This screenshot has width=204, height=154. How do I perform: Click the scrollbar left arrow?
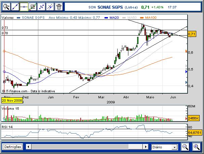[28, 147]
